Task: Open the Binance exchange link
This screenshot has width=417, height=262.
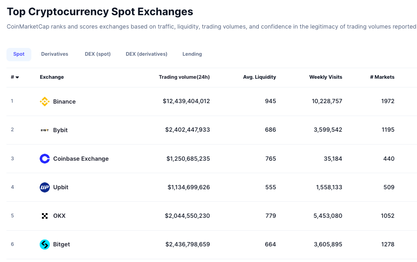Action: coord(65,101)
